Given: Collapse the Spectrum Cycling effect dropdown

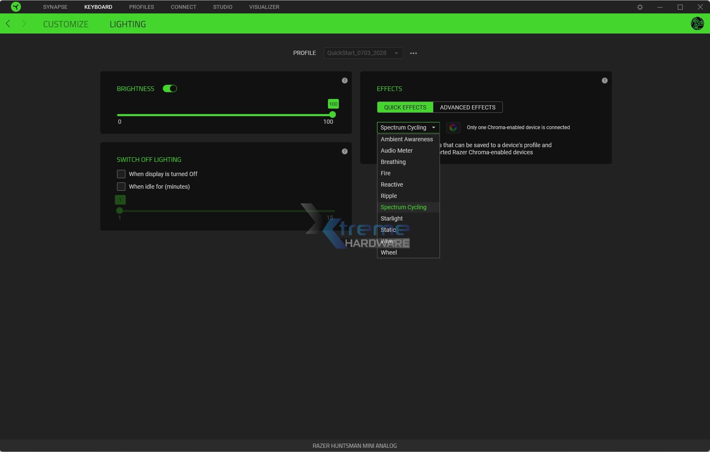Looking at the screenshot, I should coord(434,127).
